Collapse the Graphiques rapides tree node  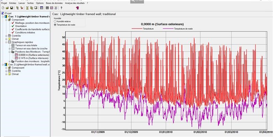click(6, 42)
